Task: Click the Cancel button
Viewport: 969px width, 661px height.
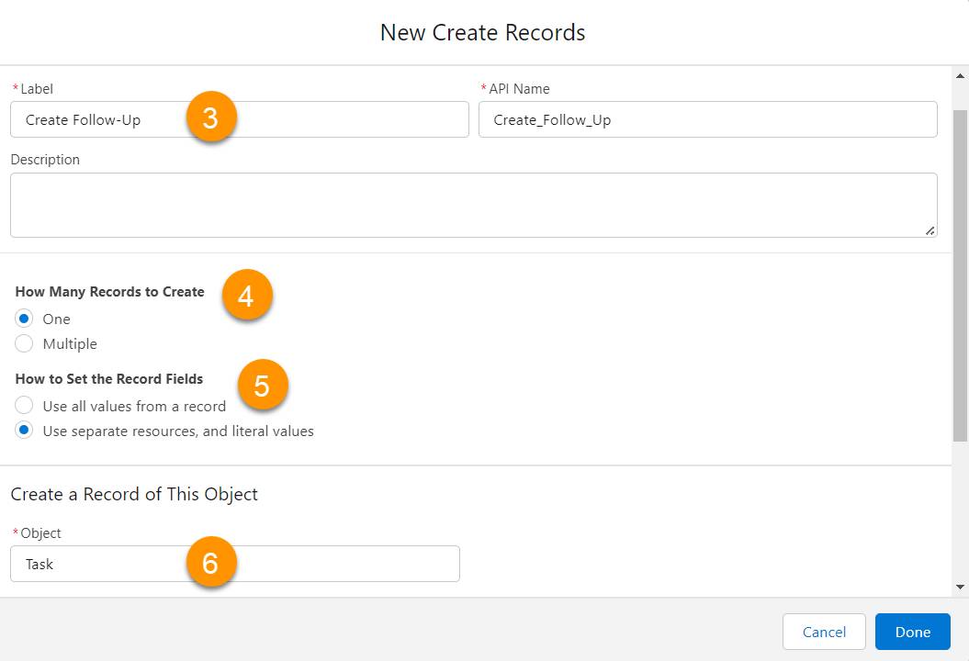Action: (824, 632)
